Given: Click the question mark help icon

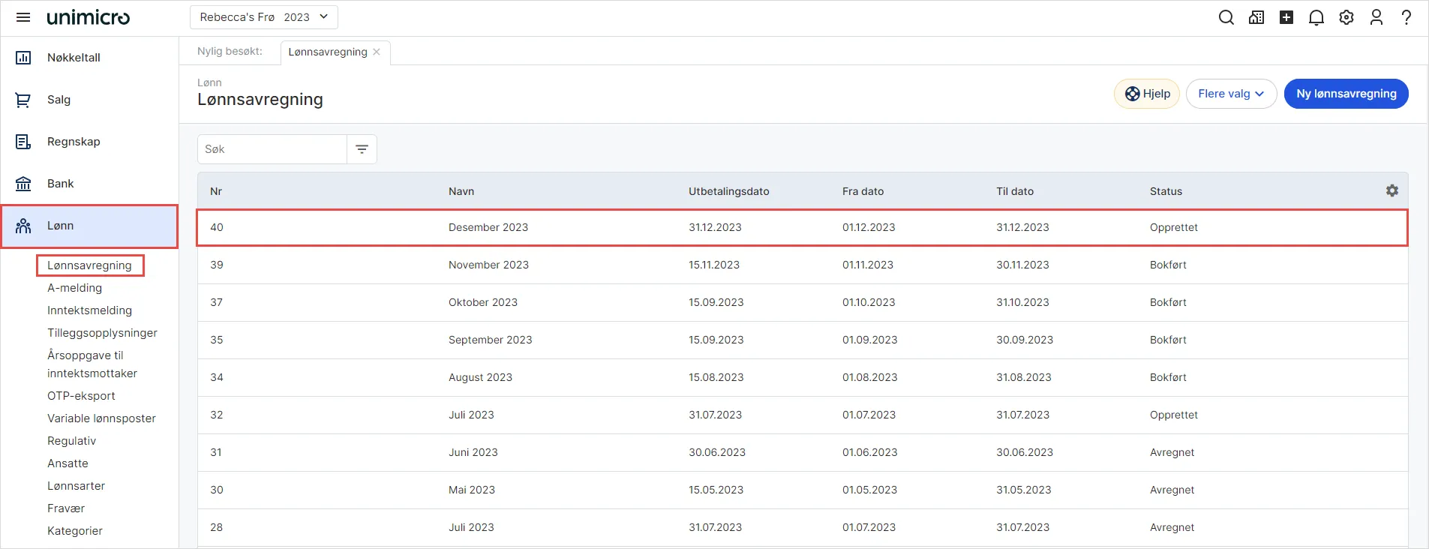Looking at the screenshot, I should [x=1406, y=17].
